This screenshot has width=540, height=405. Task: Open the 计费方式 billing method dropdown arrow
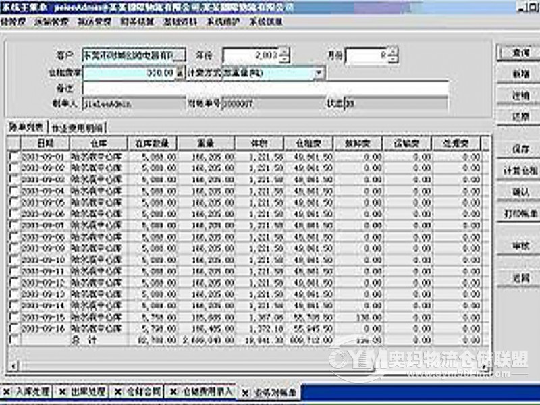(319, 73)
